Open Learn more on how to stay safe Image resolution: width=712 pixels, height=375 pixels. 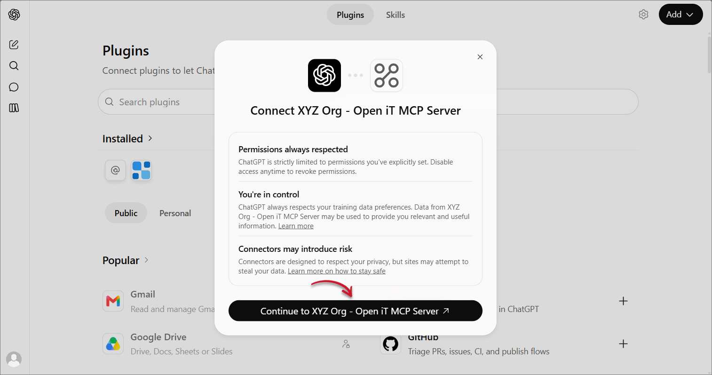pyautogui.click(x=337, y=271)
